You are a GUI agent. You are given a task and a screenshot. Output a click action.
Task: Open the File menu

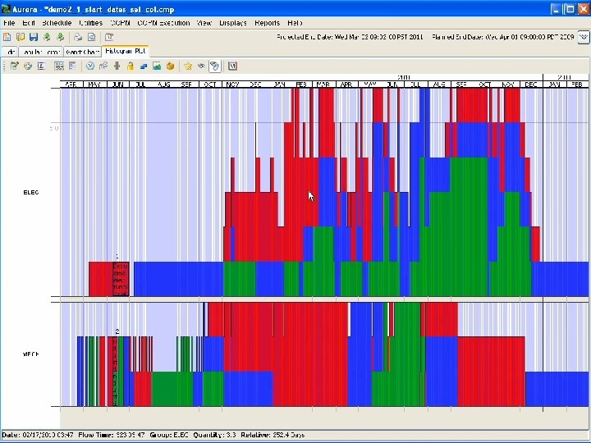click(9, 23)
